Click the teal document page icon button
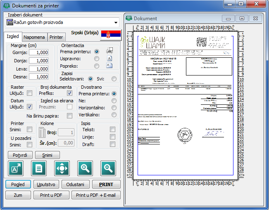This screenshot has width=269, height=210. click(x=39, y=168)
